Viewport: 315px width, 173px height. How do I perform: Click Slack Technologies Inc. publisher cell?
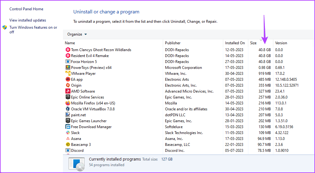184,133
